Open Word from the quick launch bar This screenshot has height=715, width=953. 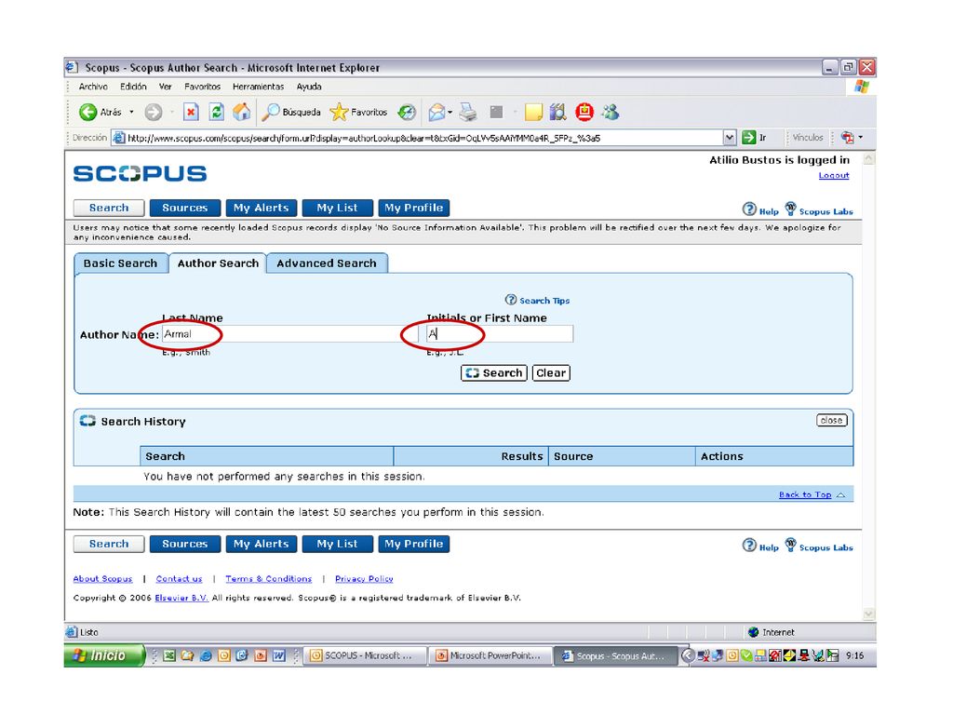coord(279,655)
